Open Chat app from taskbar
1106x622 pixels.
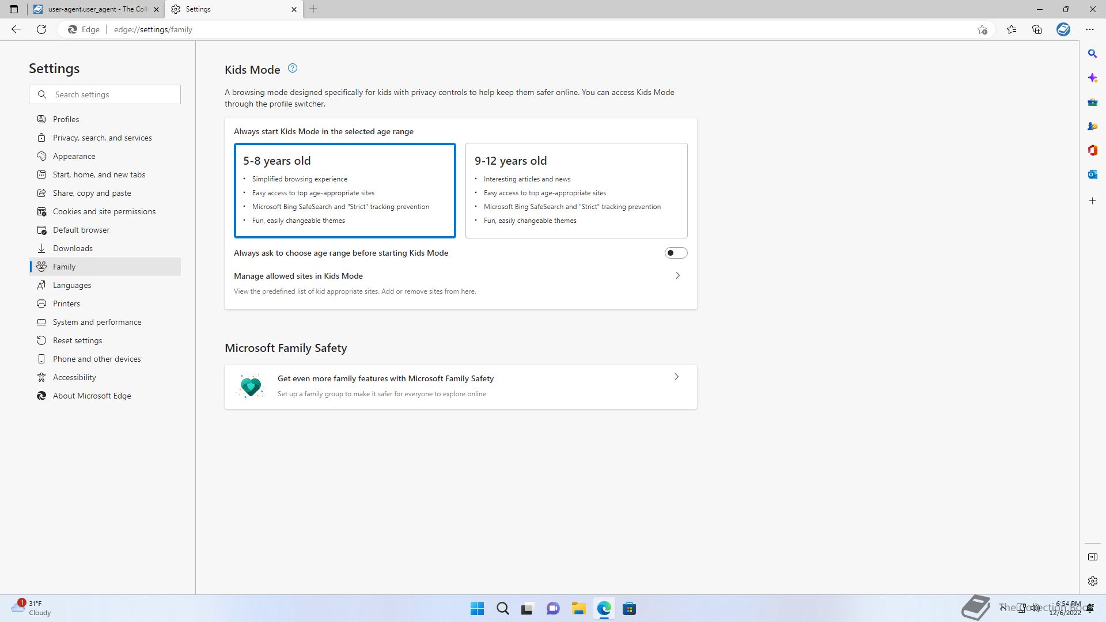click(553, 608)
